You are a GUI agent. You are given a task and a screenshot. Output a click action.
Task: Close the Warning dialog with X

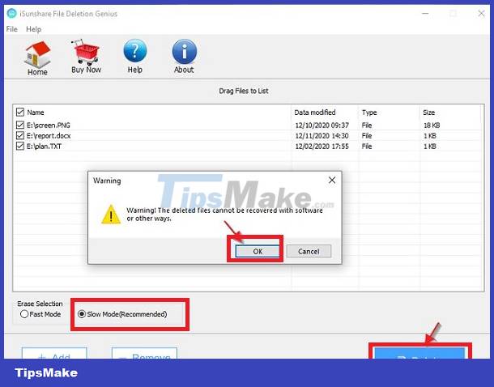[x=332, y=180]
